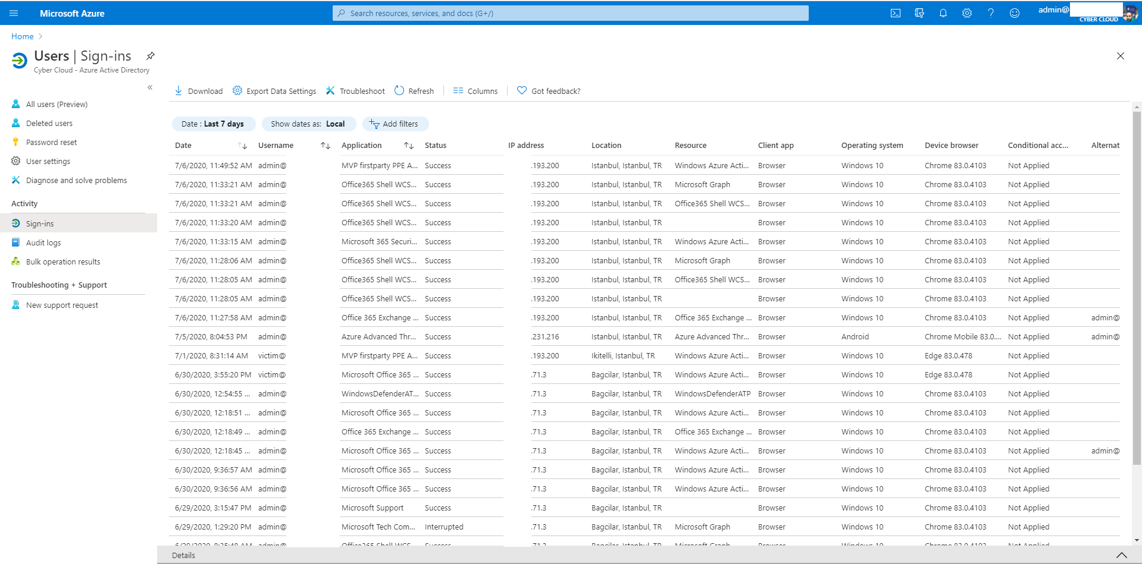Click the Interrupted status cell
The width and height of the screenshot is (1142, 564).
444,527
